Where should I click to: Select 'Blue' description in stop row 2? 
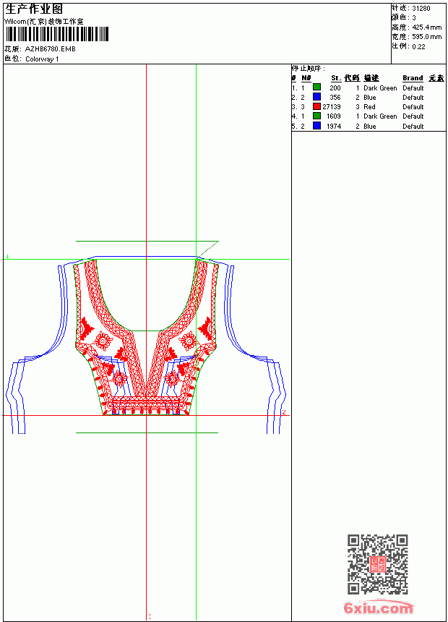point(370,98)
